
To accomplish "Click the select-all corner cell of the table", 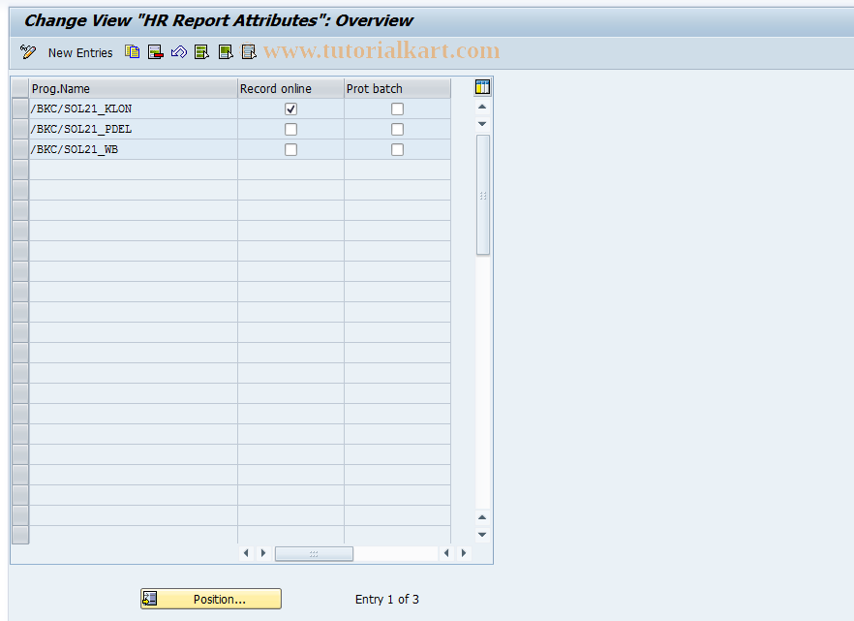I will pos(20,88).
